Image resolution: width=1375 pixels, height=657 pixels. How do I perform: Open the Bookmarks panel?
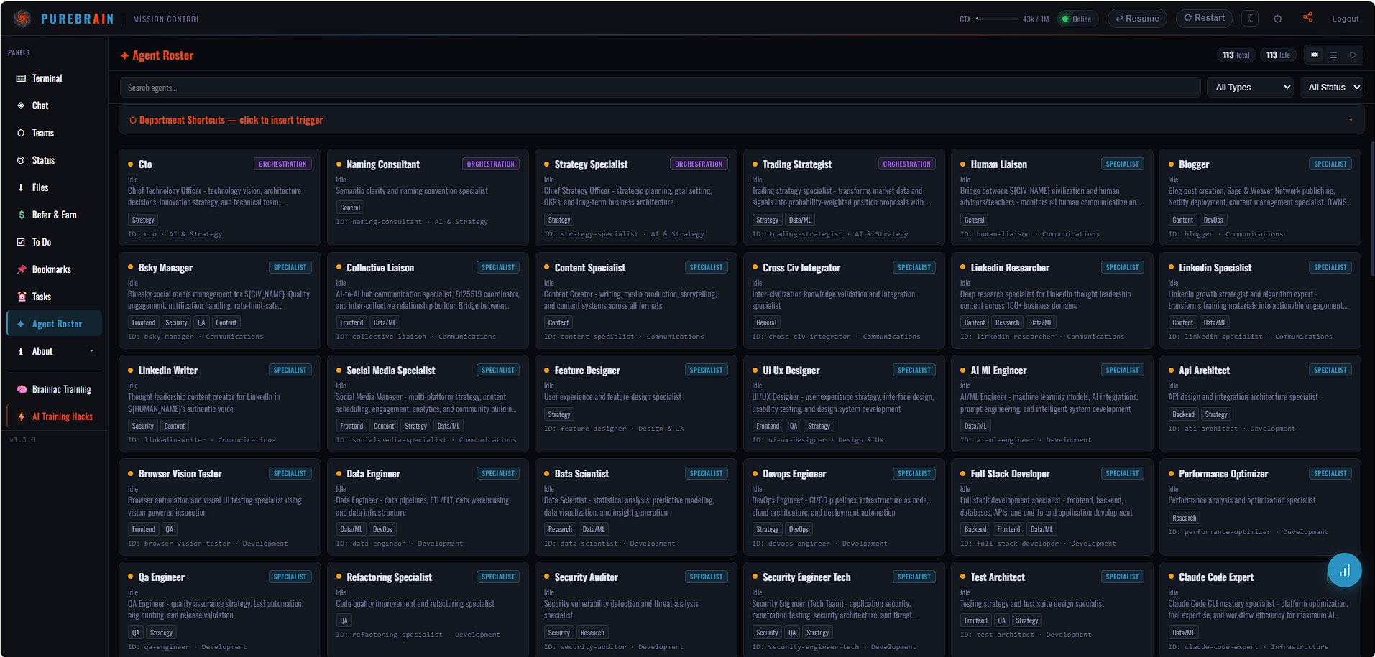[x=54, y=269]
